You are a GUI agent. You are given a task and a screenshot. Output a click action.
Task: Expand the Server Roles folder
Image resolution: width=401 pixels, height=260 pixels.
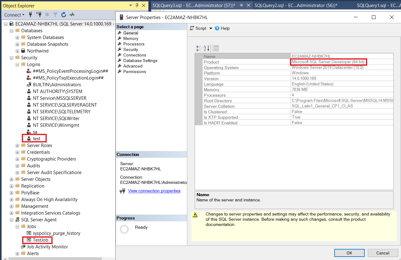pyautogui.click(x=17, y=146)
